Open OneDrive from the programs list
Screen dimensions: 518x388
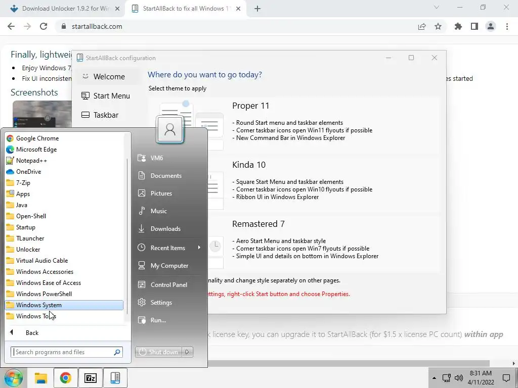(64, 172)
